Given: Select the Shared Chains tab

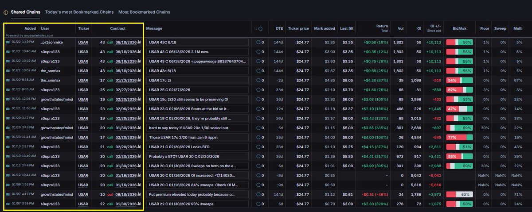Looking at the screenshot, I should point(25,12).
